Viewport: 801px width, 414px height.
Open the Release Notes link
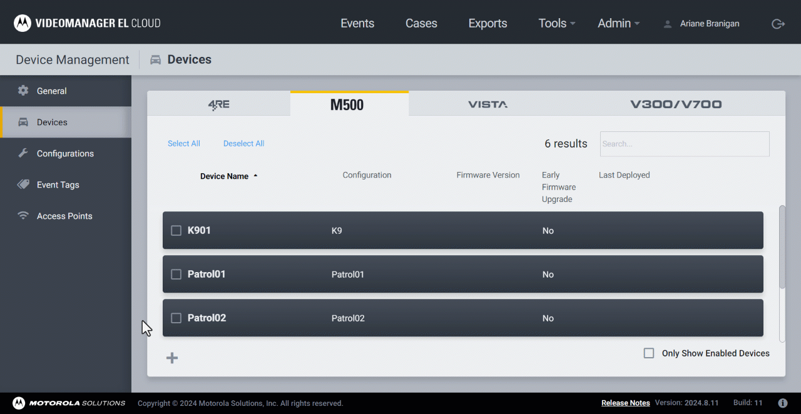pyautogui.click(x=625, y=403)
